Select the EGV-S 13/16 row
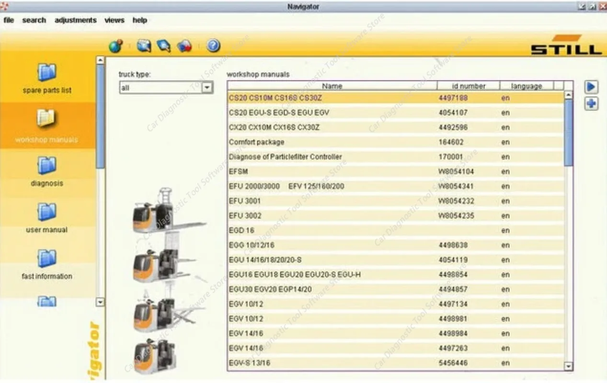Image resolution: width=607 pixels, height=383 pixels. (x=396, y=363)
